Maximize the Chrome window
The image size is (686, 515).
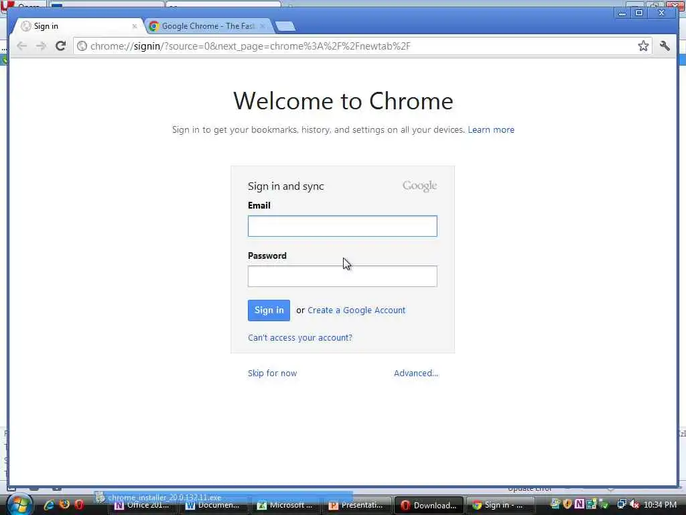(x=639, y=13)
